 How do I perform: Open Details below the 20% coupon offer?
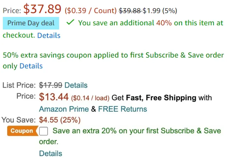[51, 153]
